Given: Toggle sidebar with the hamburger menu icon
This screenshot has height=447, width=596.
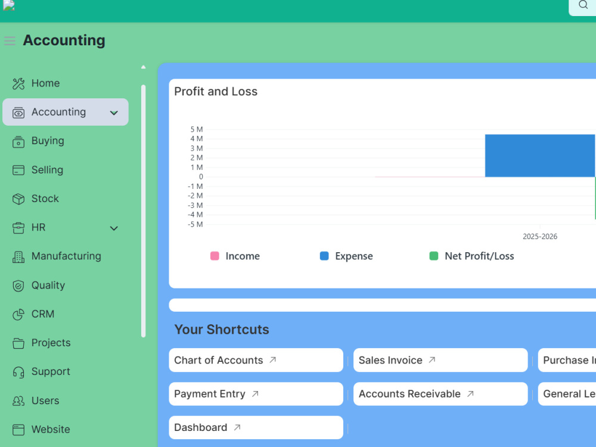Looking at the screenshot, I should [x=10, y=41].
